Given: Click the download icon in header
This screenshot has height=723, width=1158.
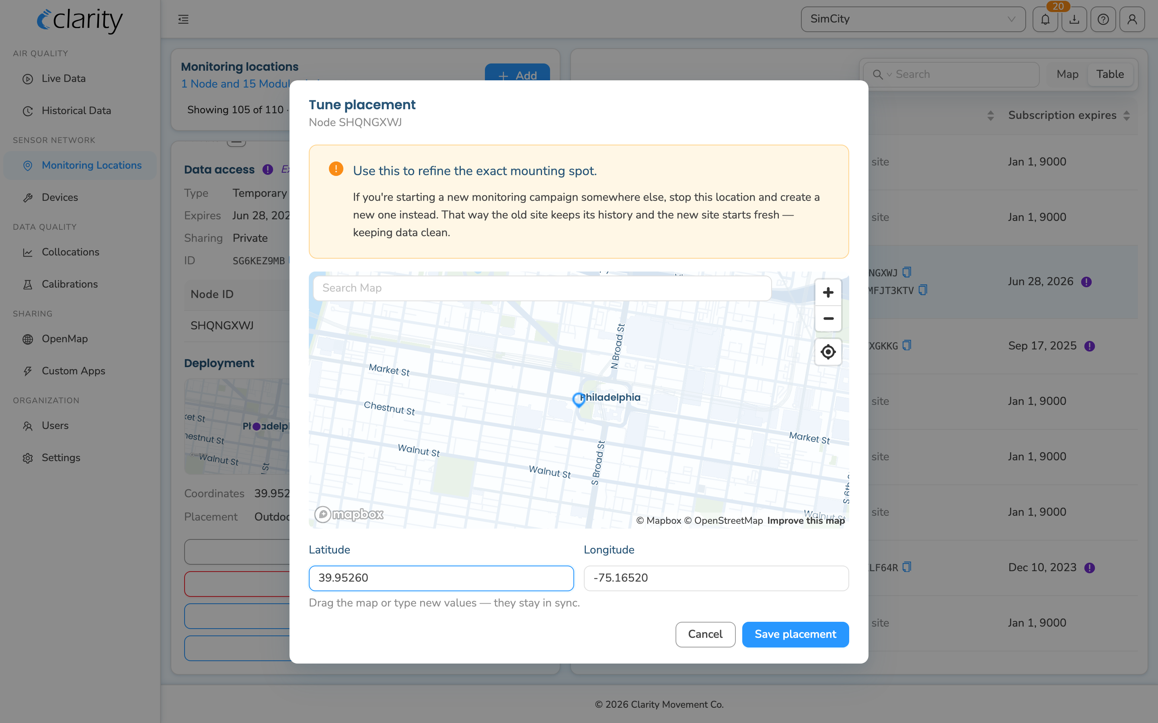Looking at the screenshot, I should point(1074,19).
